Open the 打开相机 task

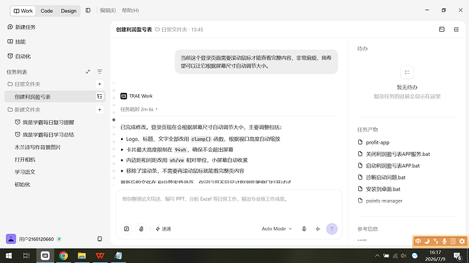(25, 159)
